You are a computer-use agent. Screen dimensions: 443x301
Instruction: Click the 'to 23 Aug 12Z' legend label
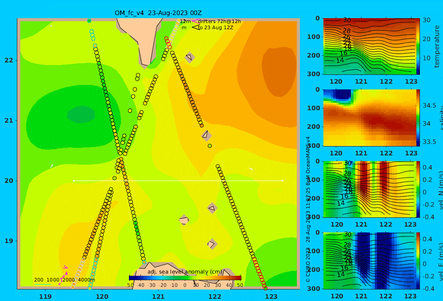(x=216, y=28)
